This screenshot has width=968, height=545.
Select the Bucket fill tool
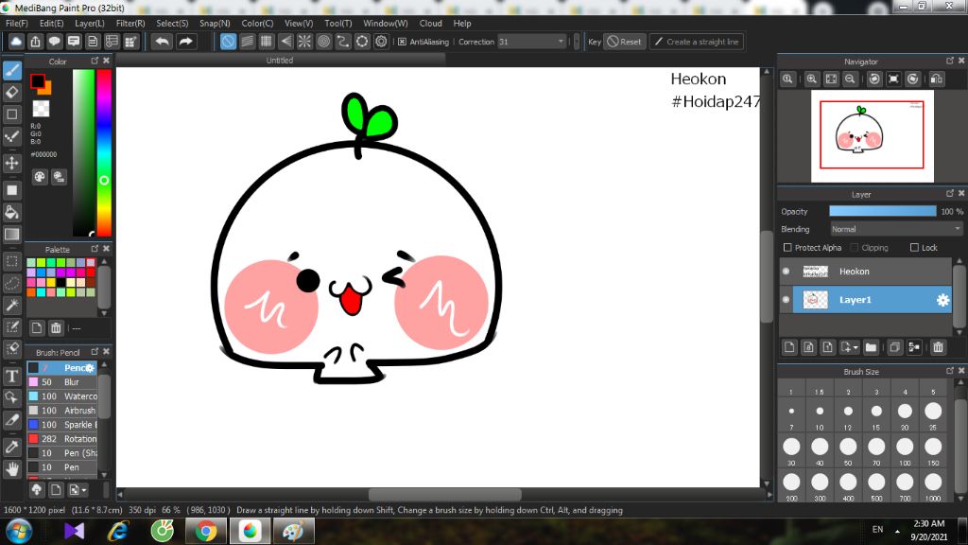coord(12,213)
